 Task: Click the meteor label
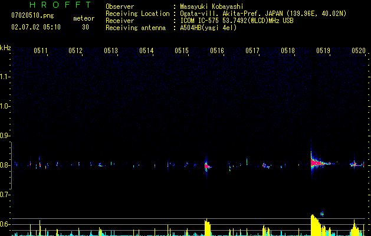point(84,18)
